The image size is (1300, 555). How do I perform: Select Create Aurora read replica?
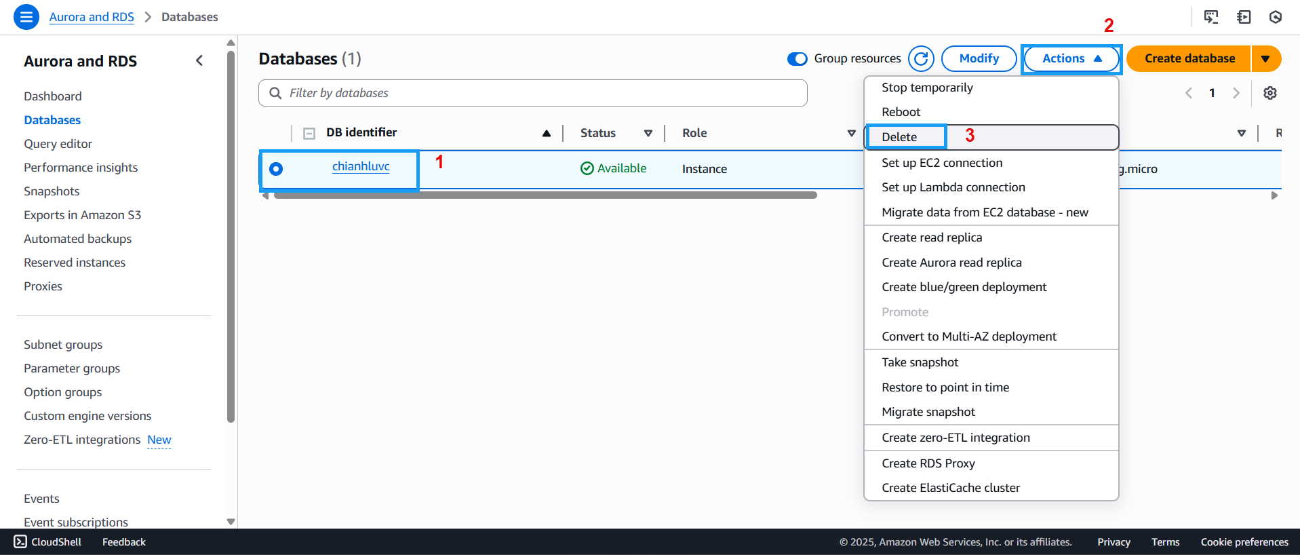991,263
